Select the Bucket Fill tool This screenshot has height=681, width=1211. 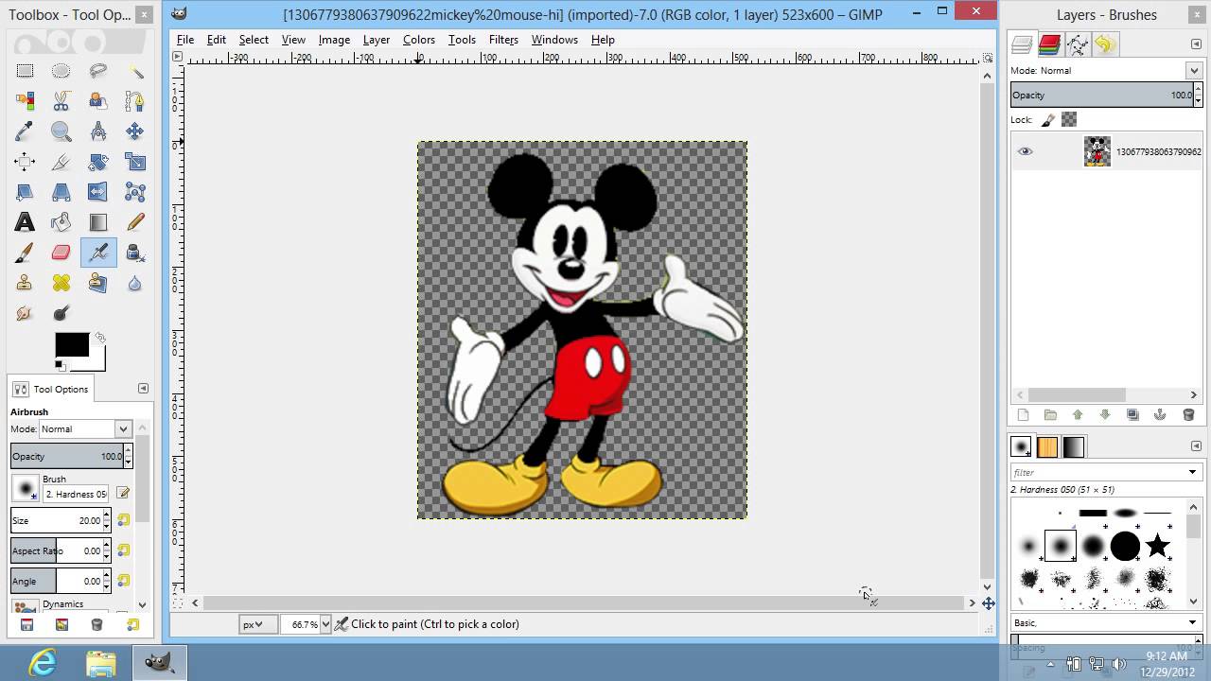click(x=61, y=222)
